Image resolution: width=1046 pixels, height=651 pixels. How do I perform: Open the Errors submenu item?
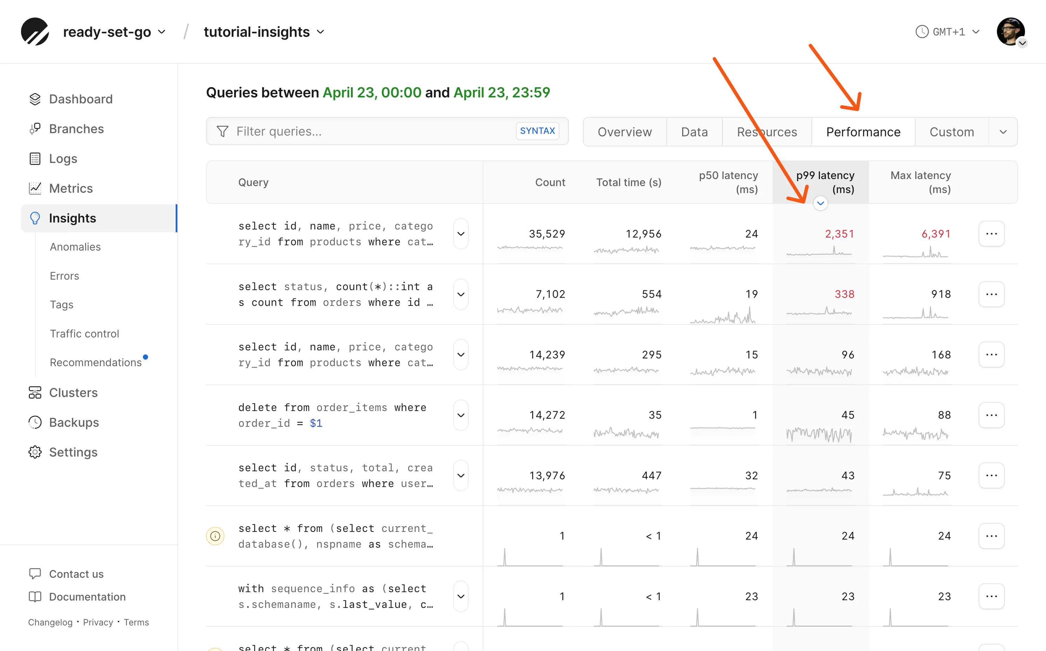click(x=64, y=275)
